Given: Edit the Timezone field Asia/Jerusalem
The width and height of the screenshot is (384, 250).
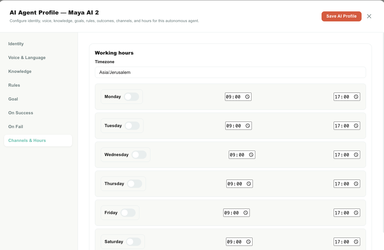Looking at the screenshot, I should pos(230,72).
